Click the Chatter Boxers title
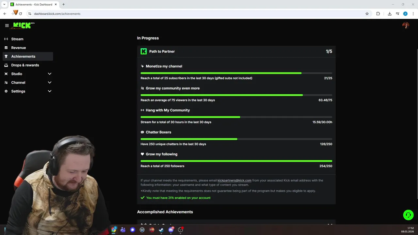 (158, 132)
